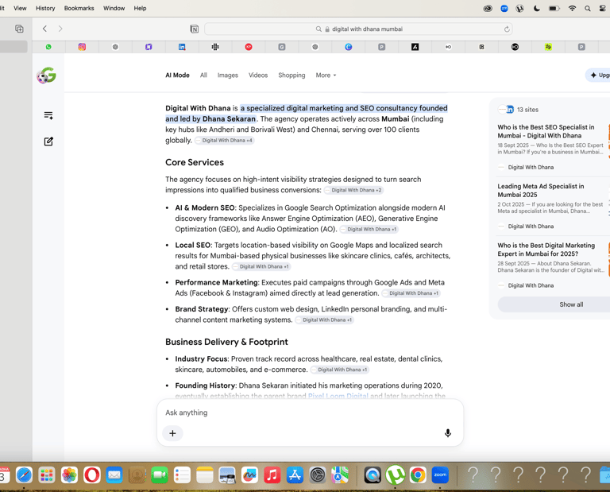Screen dimensions: 610x492
Task: Toggle Do Not Disturb moon icon
Action: pyautogui.click(x=537, y=8)
